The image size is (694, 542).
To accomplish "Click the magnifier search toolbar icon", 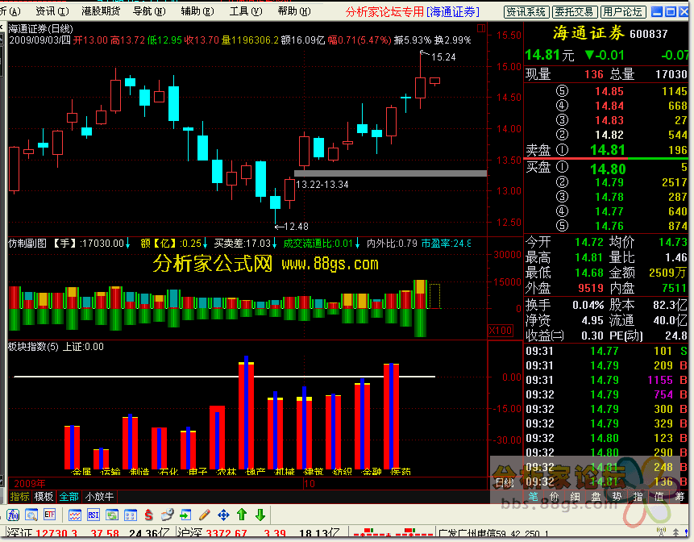I will point(31,515).
